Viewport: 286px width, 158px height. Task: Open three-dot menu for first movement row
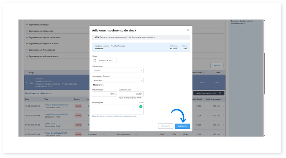pyautogui.click(x=223, y=106)
